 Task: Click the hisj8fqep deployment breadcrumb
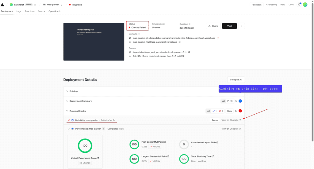pyautogui.click(x=77, y=5)
